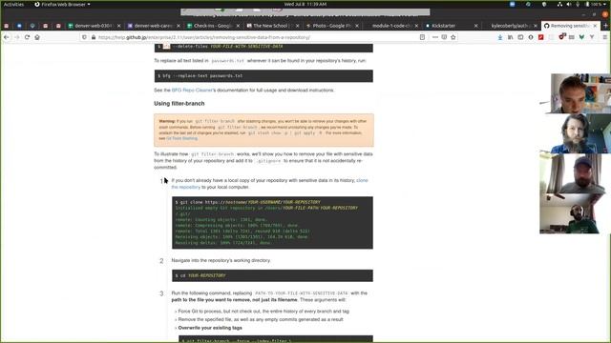This screenshot has width=611, height=343.
Task: Click top participant video thumbnail
Action: click(x=579, y=93)
